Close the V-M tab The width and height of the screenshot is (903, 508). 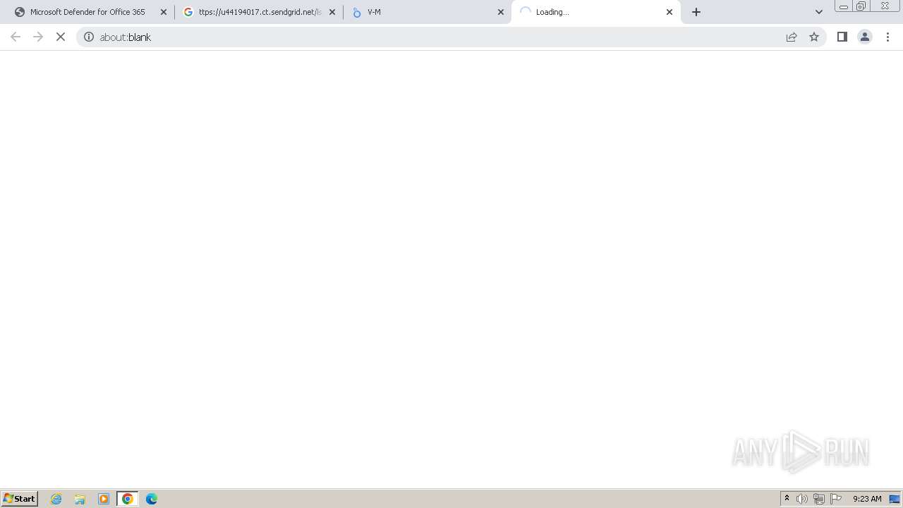coord(501,12)
